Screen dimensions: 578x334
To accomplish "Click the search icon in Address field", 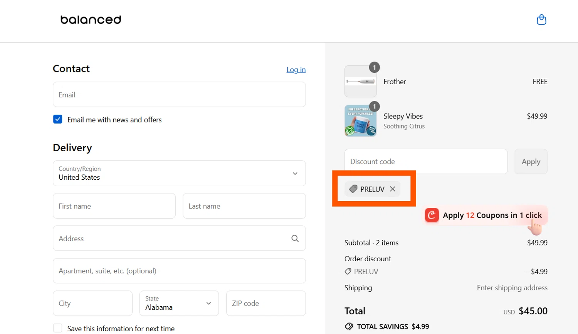I will tap(295, 239).
